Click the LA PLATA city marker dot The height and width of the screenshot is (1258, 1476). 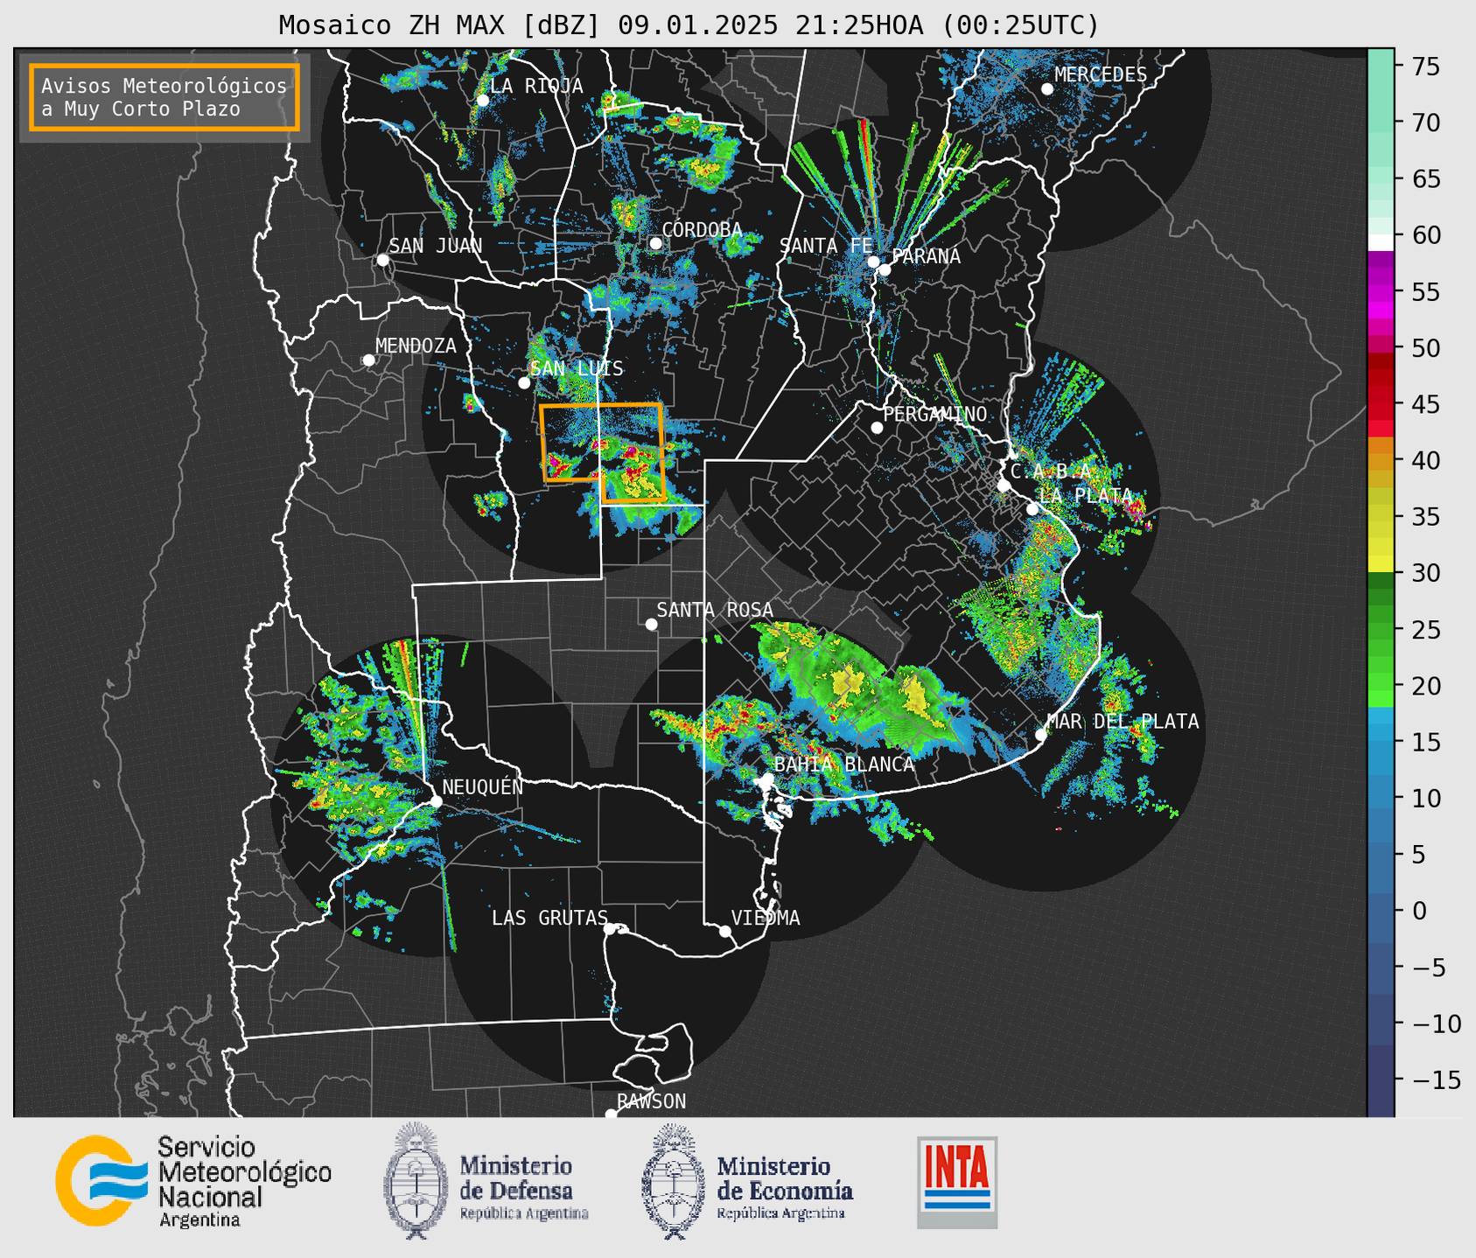click(1032, 509)
